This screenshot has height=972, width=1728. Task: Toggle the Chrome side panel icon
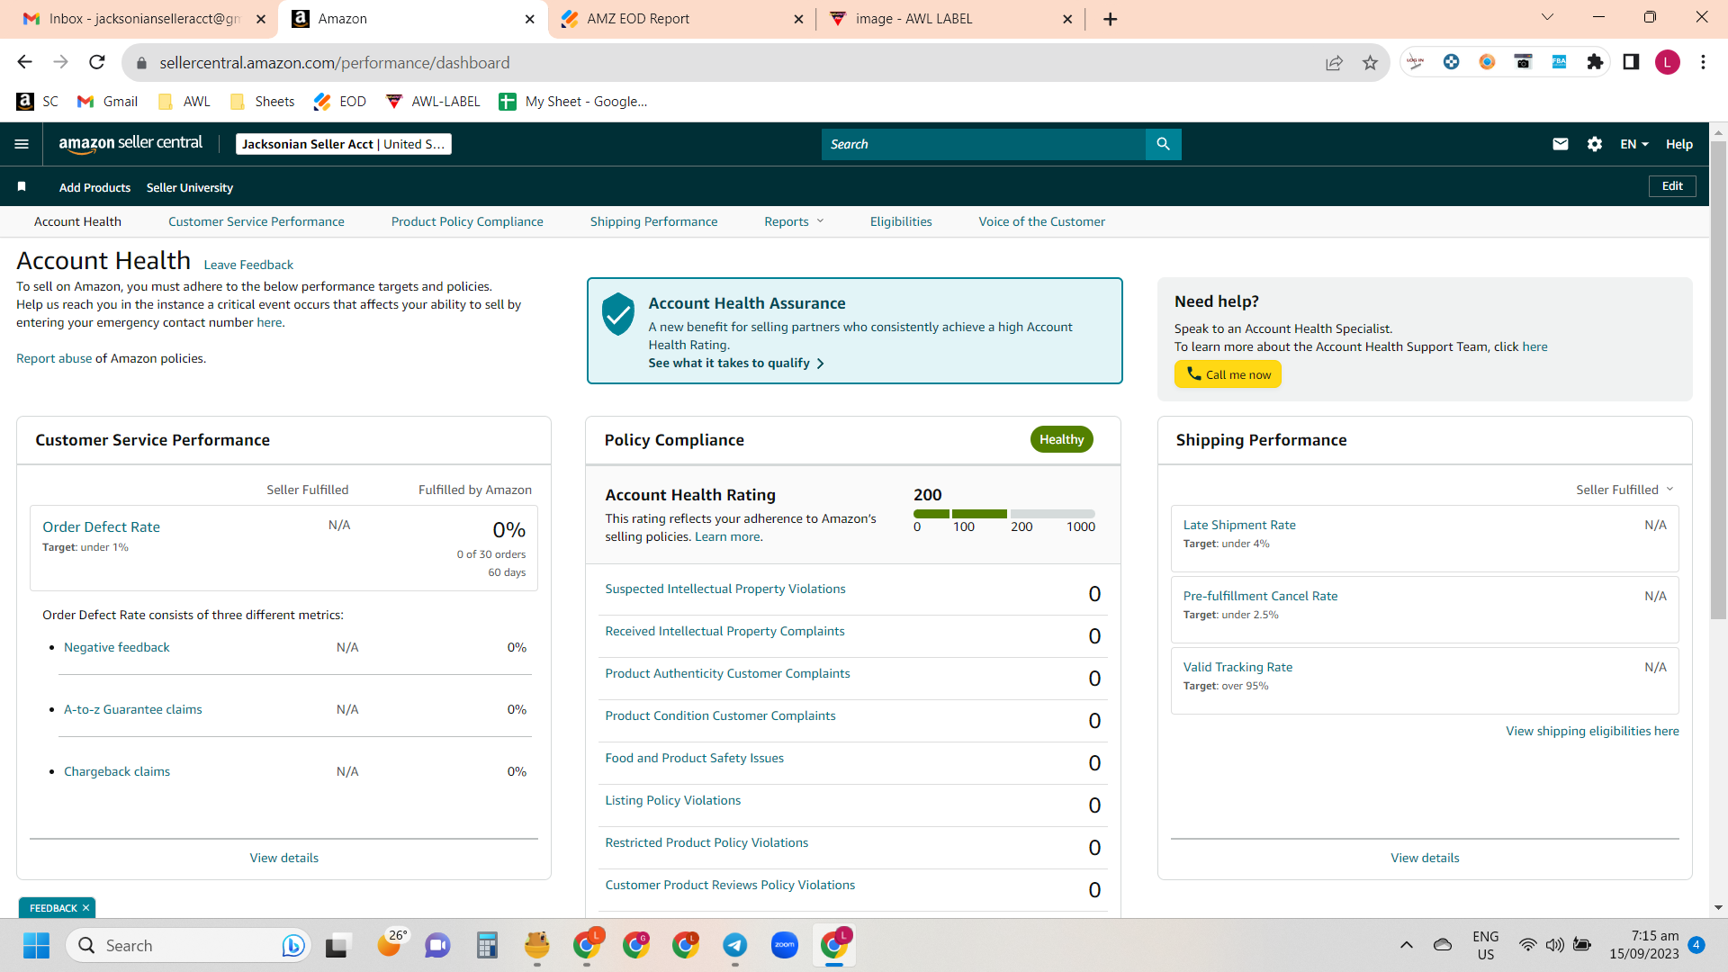[x=1631, y=62]
